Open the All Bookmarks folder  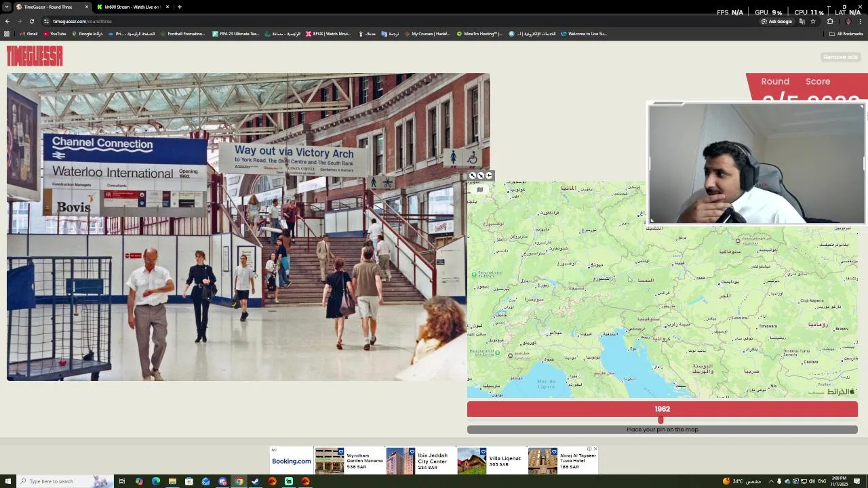846,33
